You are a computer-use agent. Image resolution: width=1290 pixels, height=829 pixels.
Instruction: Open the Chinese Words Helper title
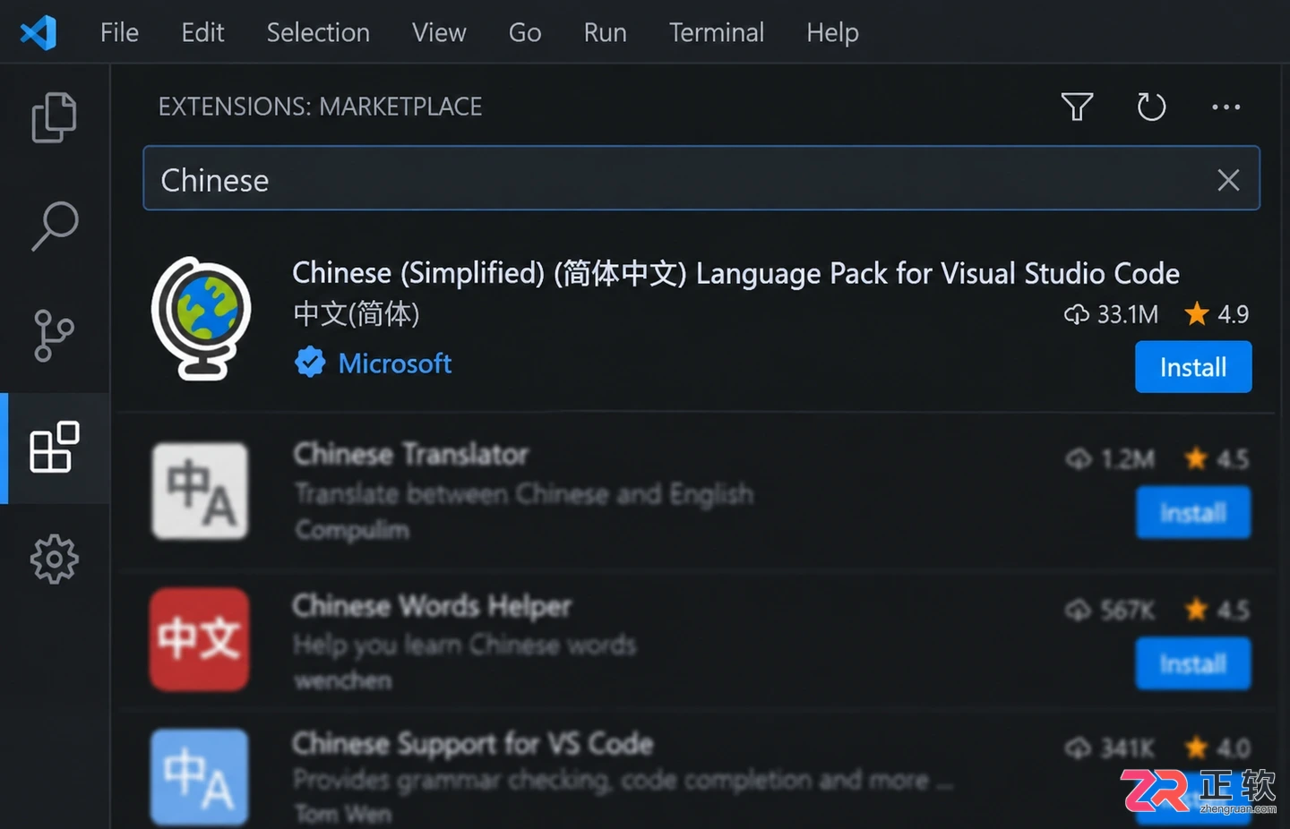(432, 606)
